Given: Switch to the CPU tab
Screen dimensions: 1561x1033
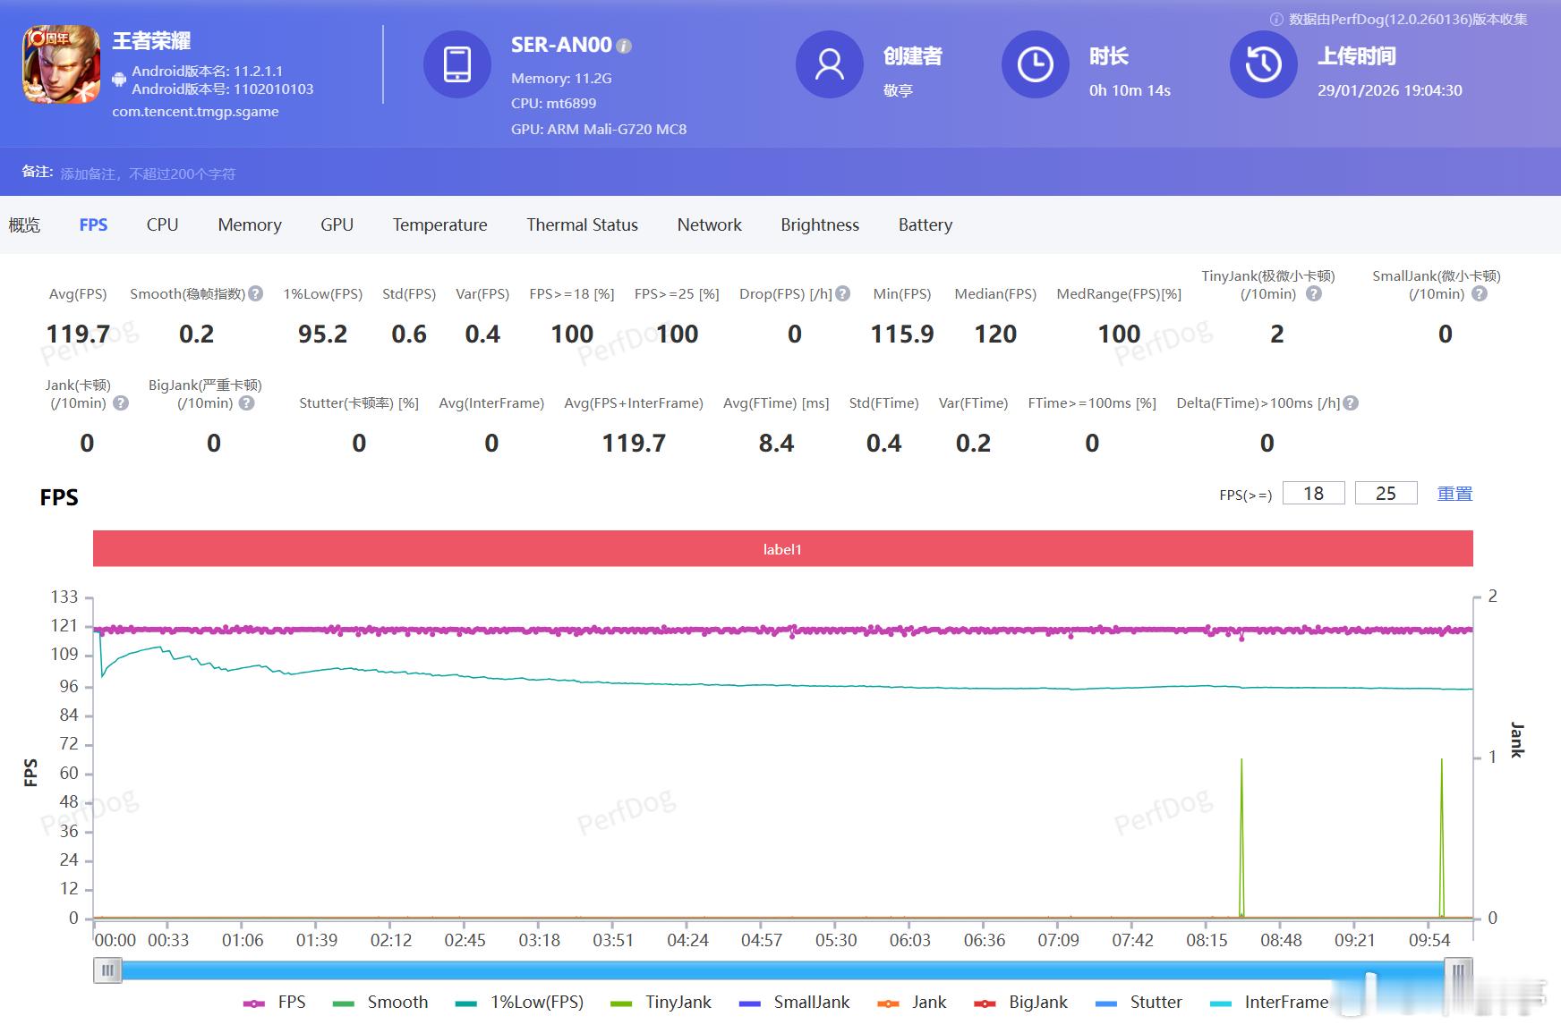Looking at the screenshot, I should 162,224.
